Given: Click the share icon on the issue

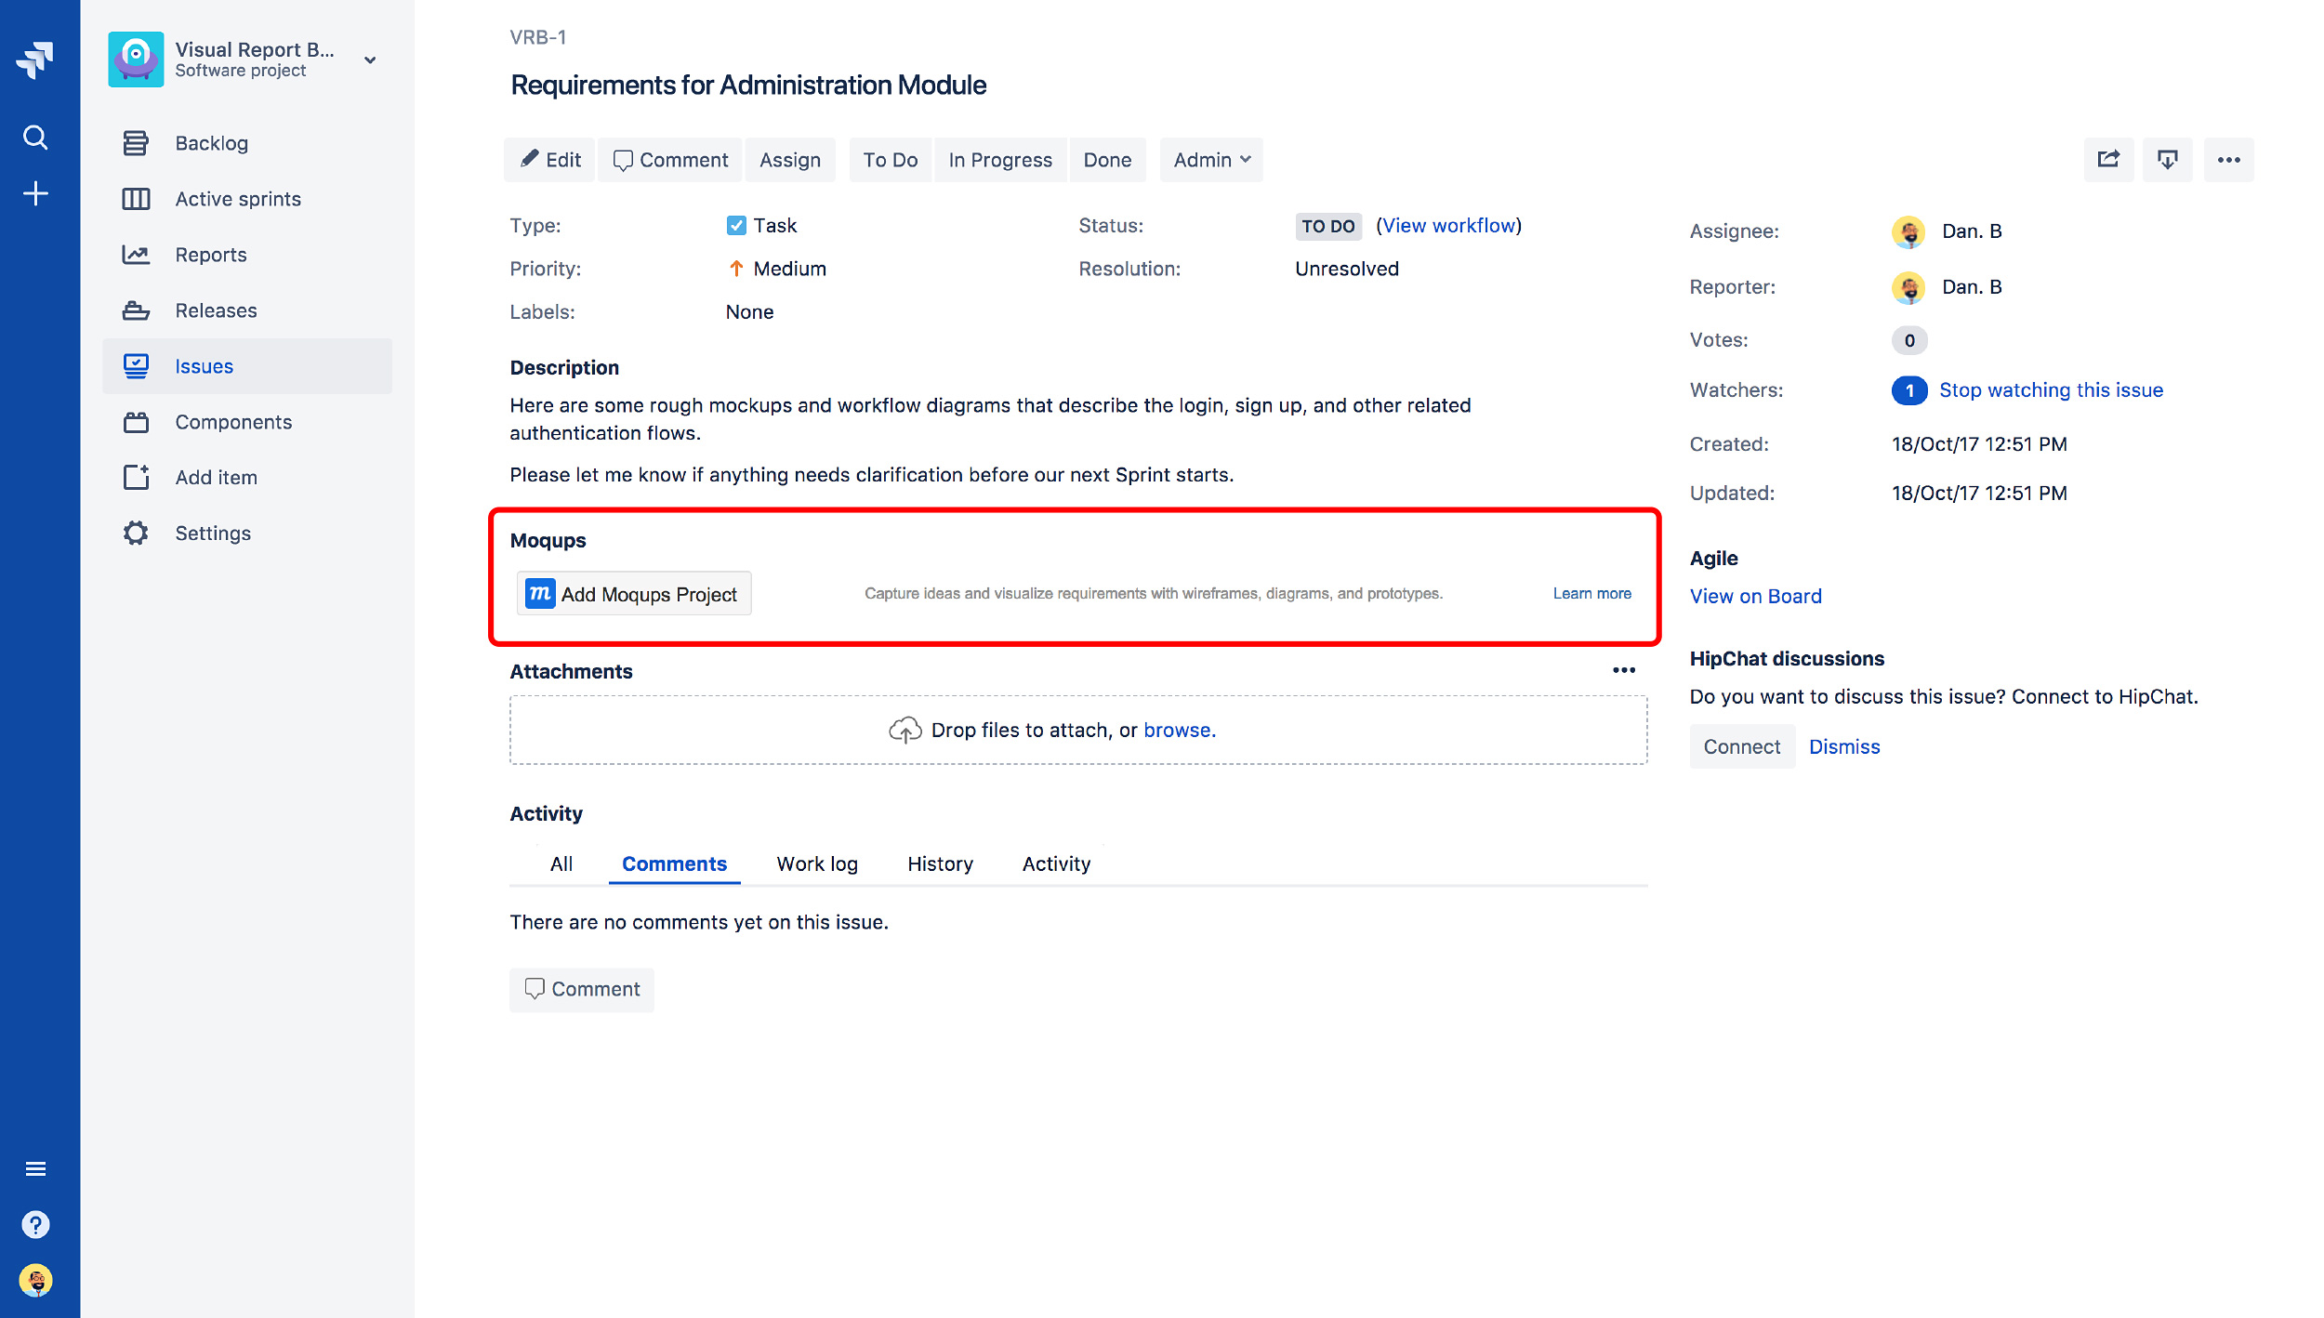Looking at the screenshot, I should 2108,159.
